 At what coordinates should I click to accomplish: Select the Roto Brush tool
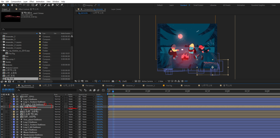pyautogui.click(x=57, y=5)
